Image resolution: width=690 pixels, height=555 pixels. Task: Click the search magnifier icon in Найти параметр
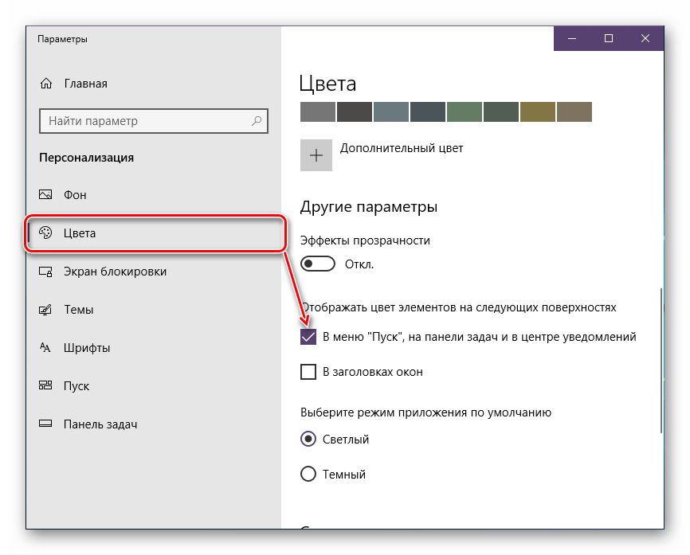tap(257, 121)
